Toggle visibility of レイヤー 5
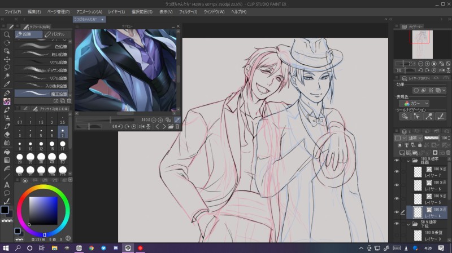452x253 pixels. tap(397, 198)
